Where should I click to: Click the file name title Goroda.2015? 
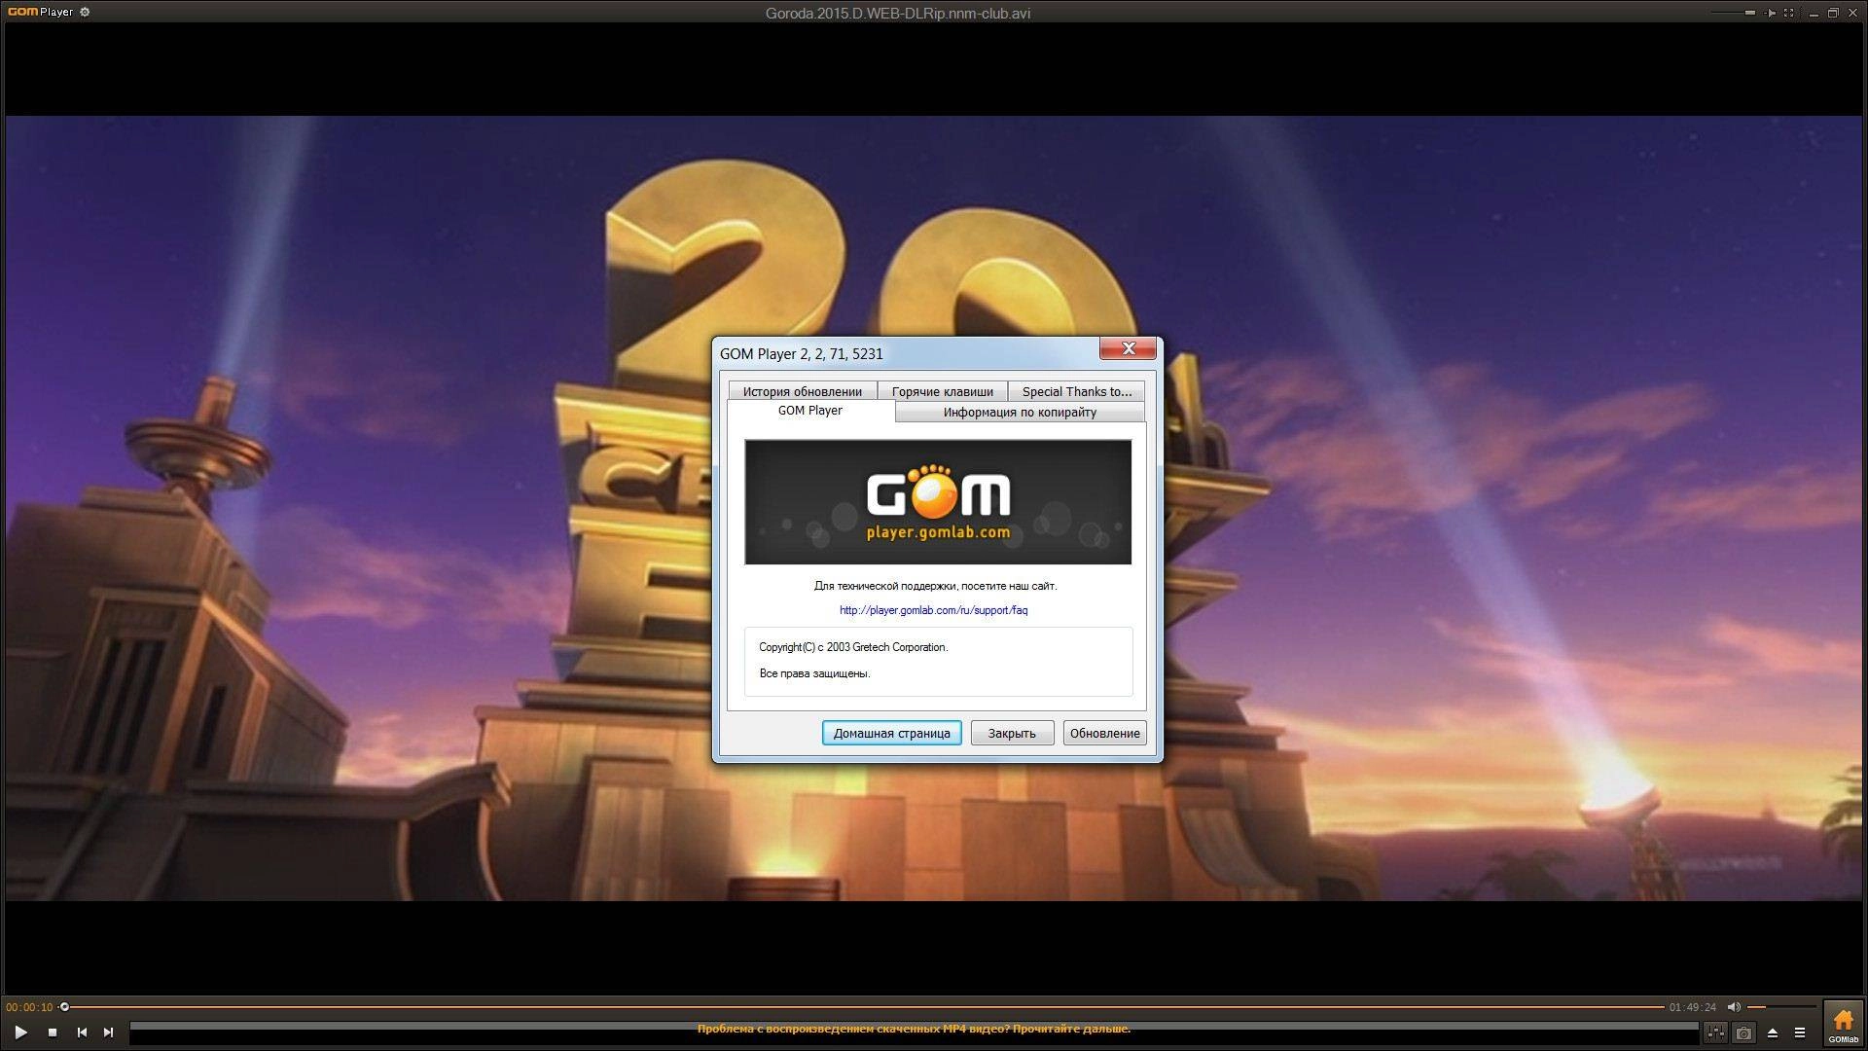[898, 13]
